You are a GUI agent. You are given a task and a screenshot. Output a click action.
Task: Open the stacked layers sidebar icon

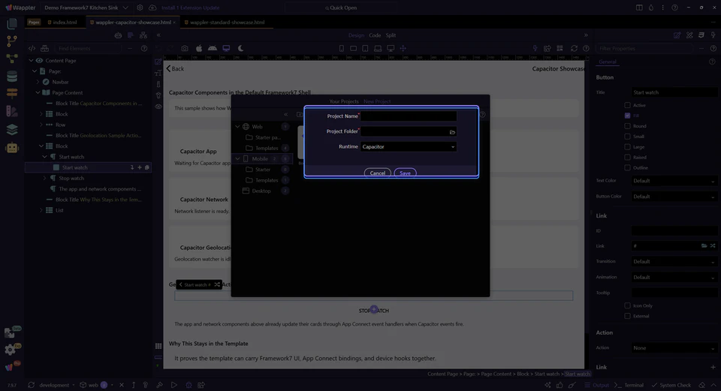tap(12, 130)
